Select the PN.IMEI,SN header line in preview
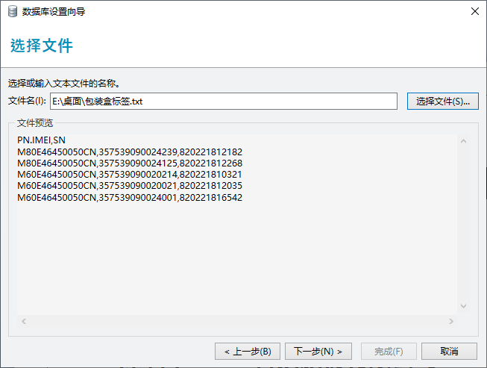487x368 pixels. (x=42, y=140)
